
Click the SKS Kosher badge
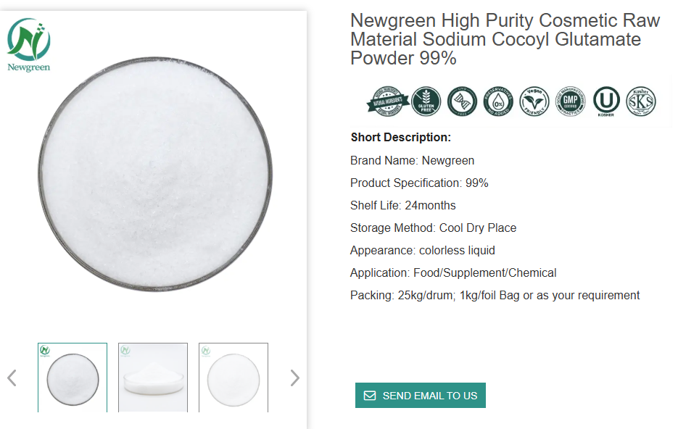641,101
